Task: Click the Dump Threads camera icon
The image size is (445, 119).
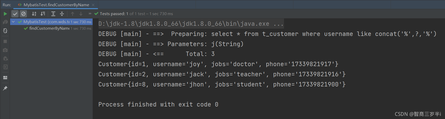Action: tap(5, 50)
